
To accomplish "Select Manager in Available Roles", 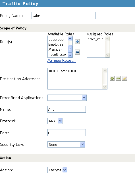I will [55, 50].
